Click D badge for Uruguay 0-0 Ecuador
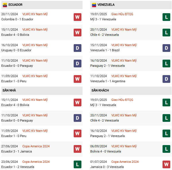172x170 pixels. [77, 48]
